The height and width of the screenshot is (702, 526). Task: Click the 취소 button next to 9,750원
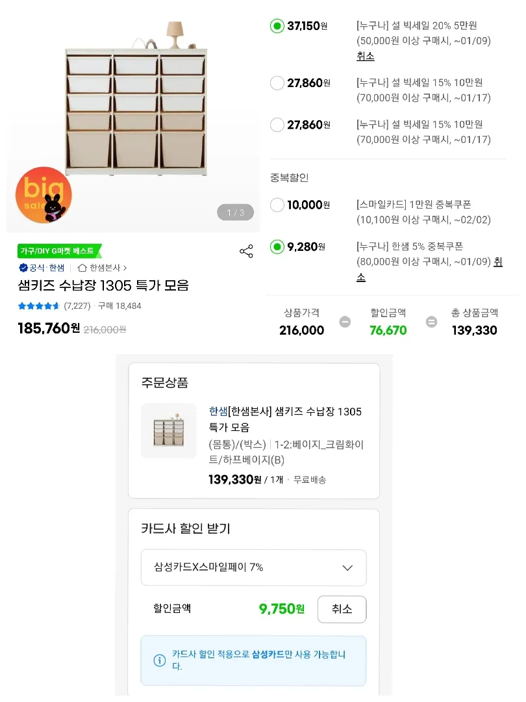(x=342, y=609)
